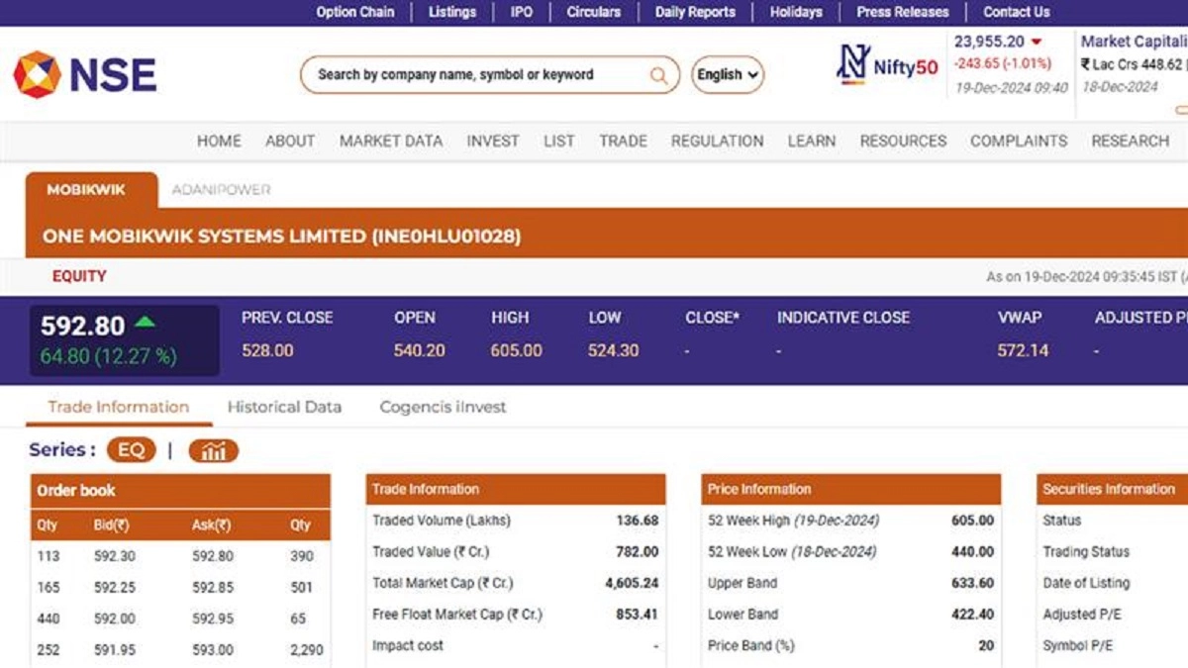Click the Press Releases link

(x=902, y=12)
